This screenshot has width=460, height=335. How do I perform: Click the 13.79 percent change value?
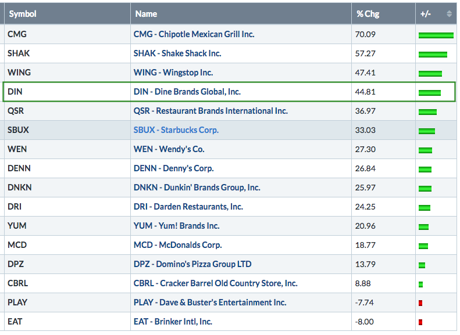tap(365, 264)
